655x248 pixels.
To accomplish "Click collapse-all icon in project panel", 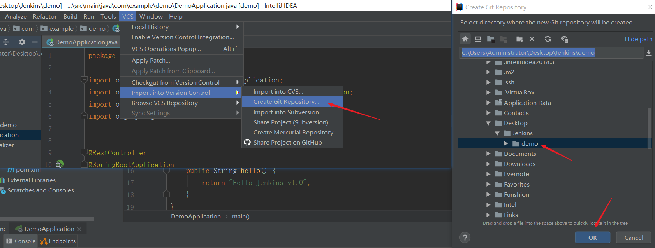I will click(x=6, y=42).
